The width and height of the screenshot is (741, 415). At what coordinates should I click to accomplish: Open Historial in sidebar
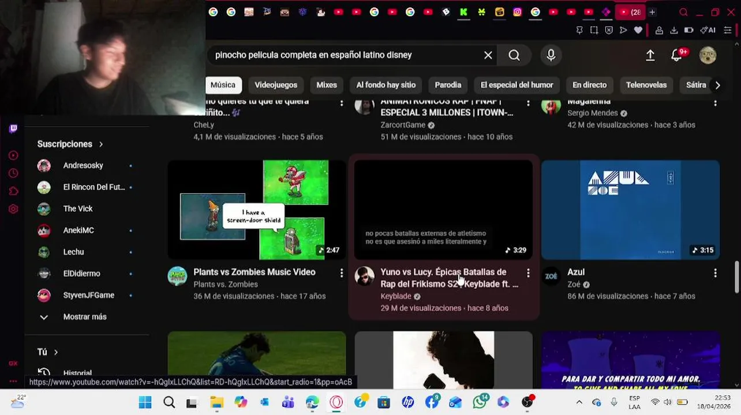[x=77, y=373]
